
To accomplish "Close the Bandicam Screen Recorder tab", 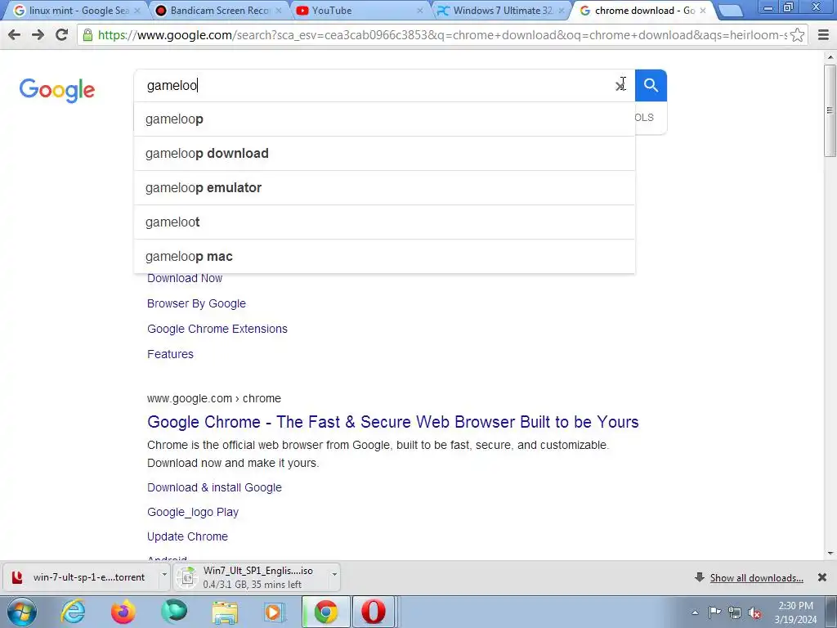I will click(279, 11).
